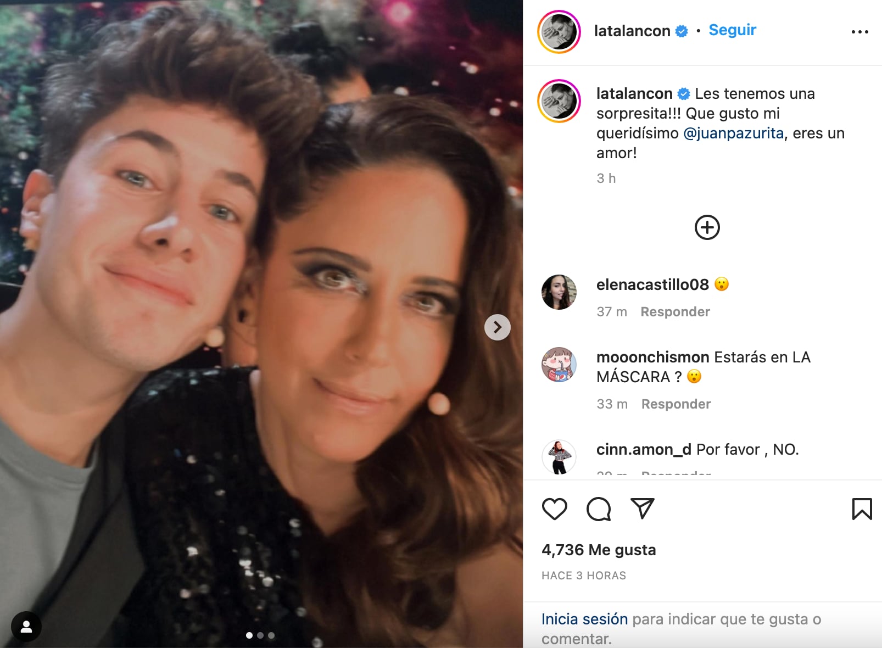
Task: Open mooonchismon's avatar
Action: pos(559,365)
